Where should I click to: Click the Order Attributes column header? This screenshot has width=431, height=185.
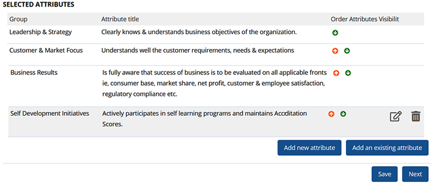(x=354, y=19)
